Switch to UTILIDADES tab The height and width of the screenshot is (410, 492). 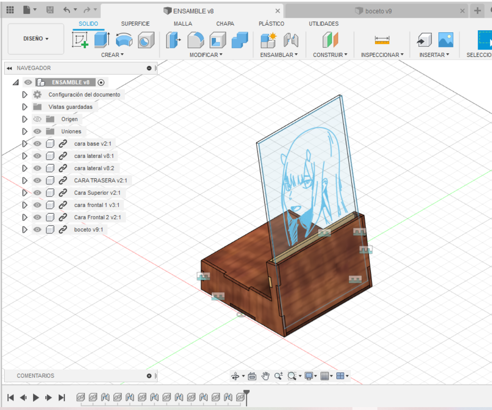tap(323, 24)
